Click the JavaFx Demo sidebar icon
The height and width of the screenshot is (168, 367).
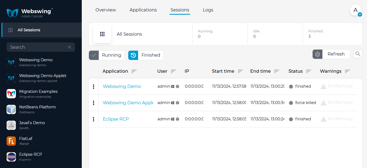pos(11,125)
